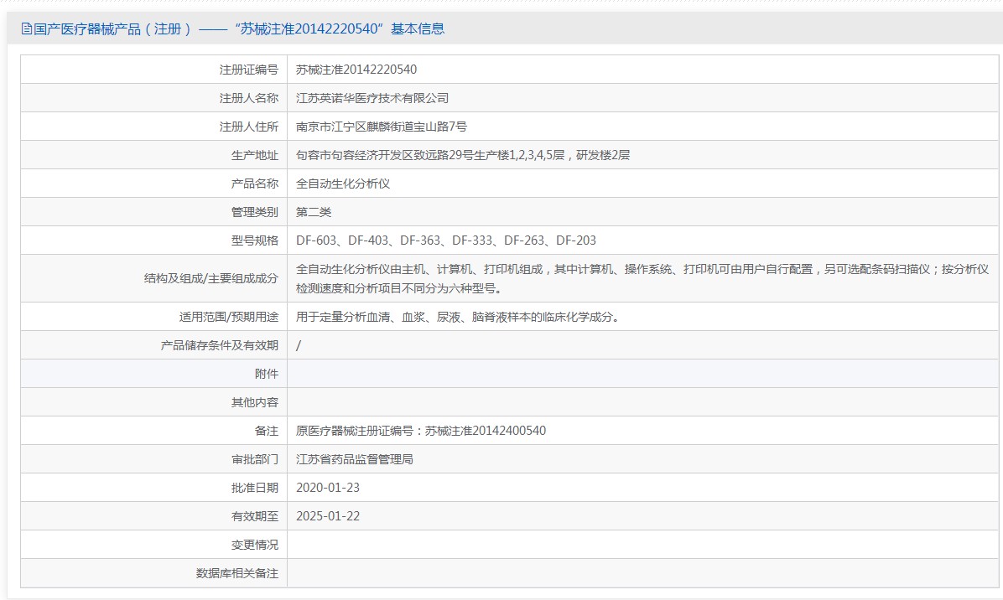Click the expiry date 2025-01-22
Viewport: 1003px width, 600px height.
point(328,516)
